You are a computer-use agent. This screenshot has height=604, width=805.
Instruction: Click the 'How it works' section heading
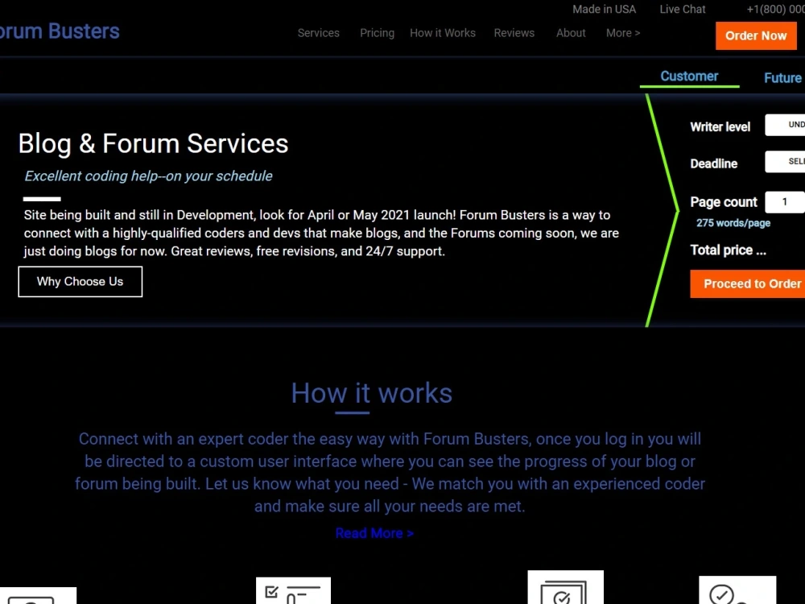372,394
